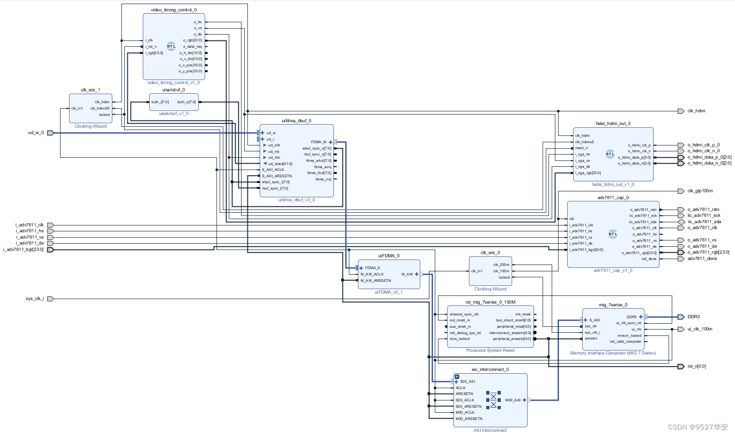Select the o_hdmi_data_p_0[2:0] output port symbol

point(681,157)
